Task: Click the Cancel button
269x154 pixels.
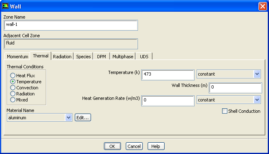Action: [134, 146]
